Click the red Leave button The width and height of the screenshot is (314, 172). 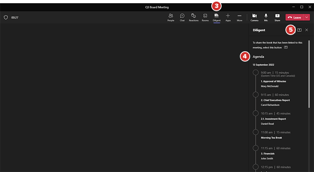(294, 17)
